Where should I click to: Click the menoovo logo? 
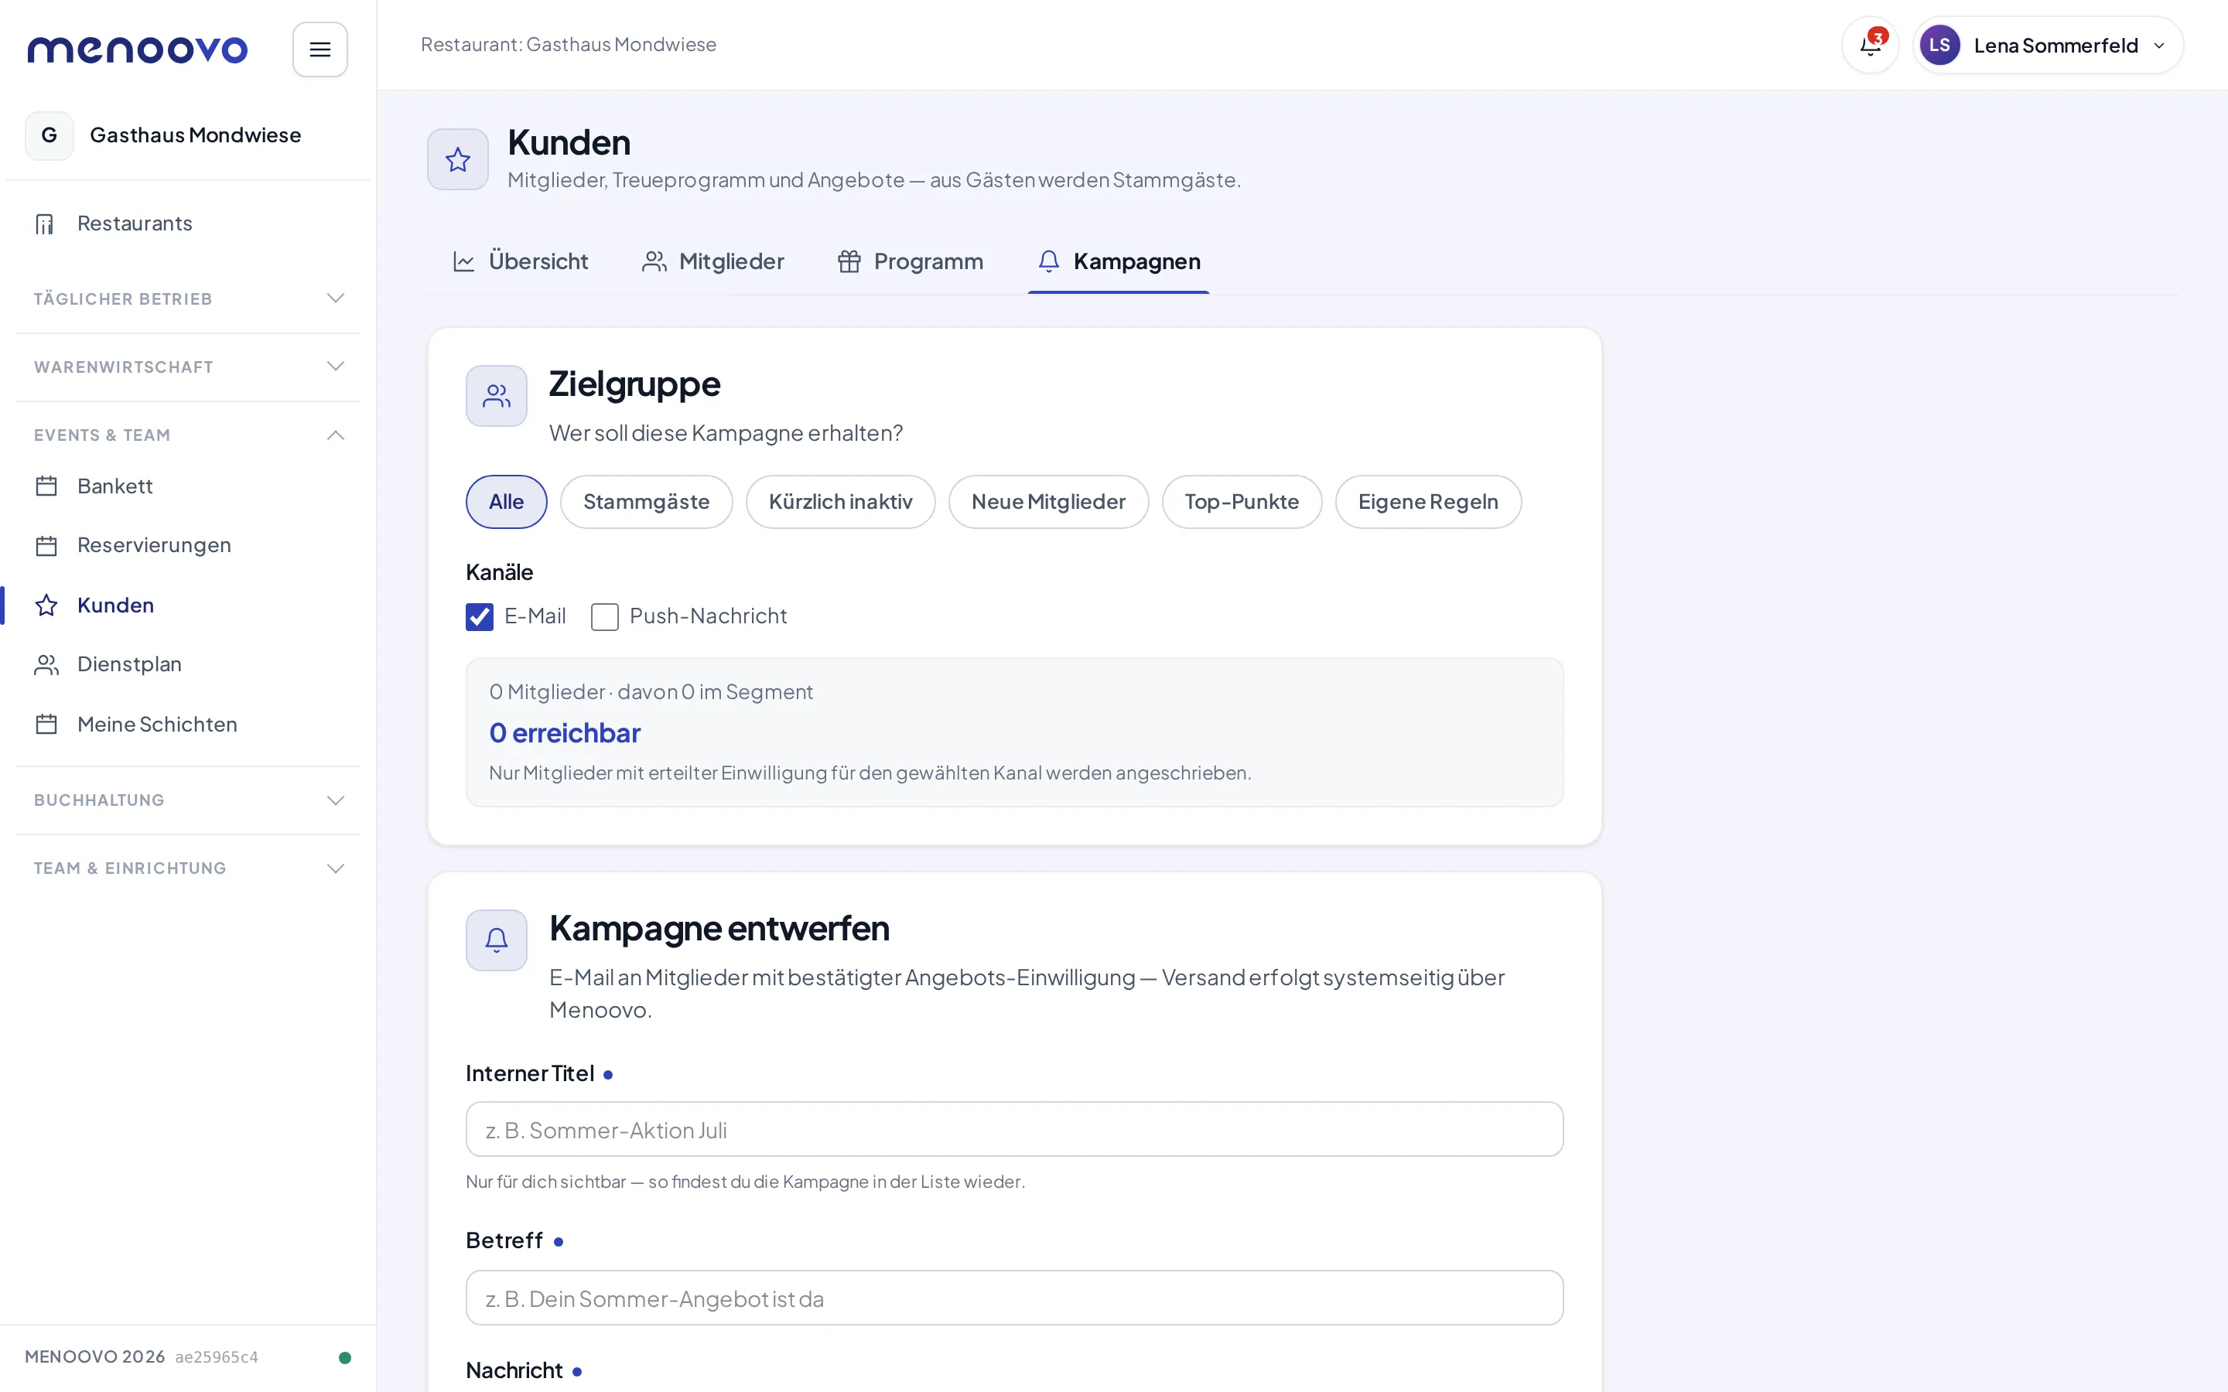click(137, 49)
